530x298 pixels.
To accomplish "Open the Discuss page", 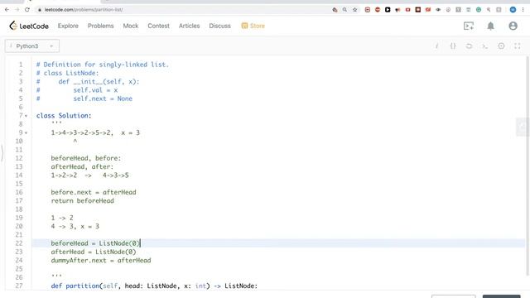I will point(219,26).
